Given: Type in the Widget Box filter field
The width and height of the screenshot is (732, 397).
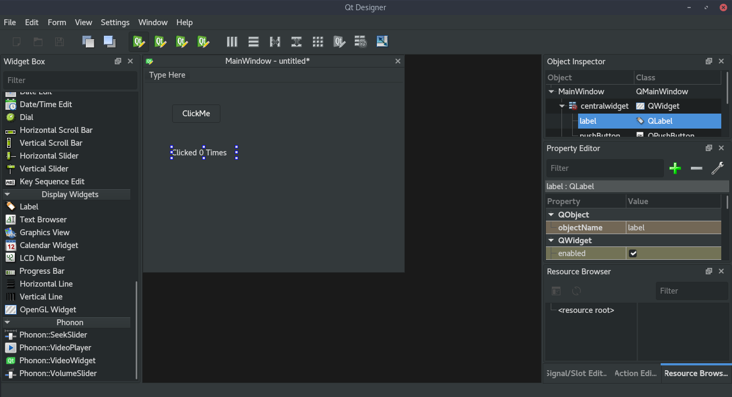Looking at the screenshot, I should coord(70,80).
